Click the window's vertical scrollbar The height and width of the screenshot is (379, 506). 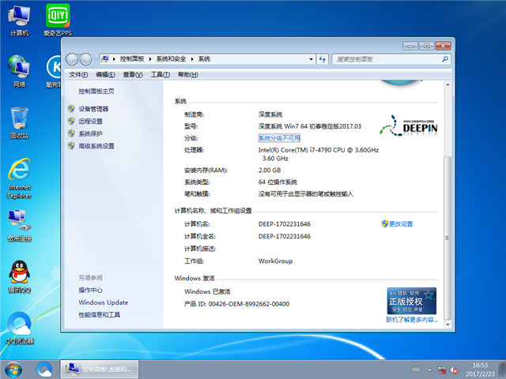pyautogui.click(x=449, y=197)
